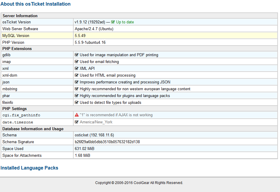Click the MySQL Version label
The image size is (280, 192).
tap(16, 36)
